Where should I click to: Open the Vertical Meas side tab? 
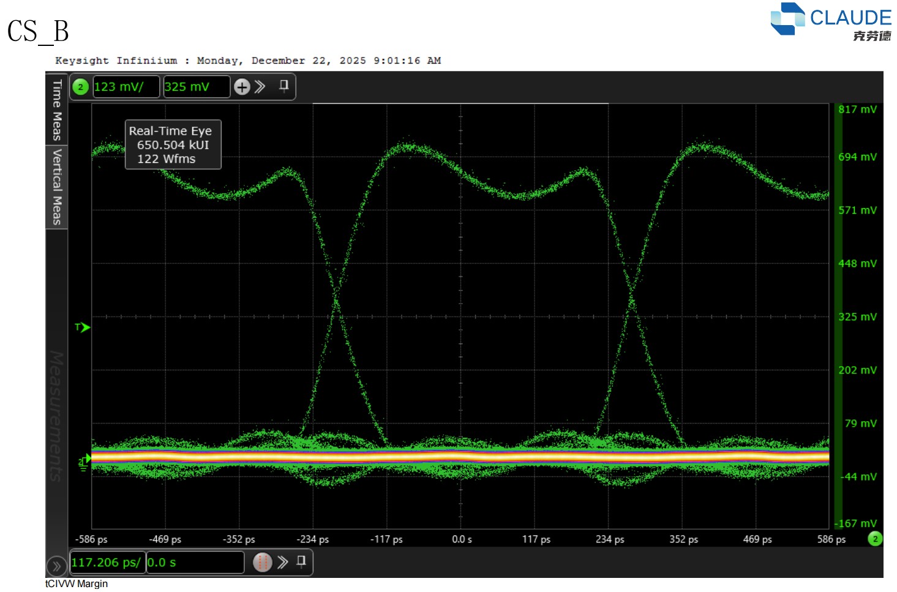(57, 186)
